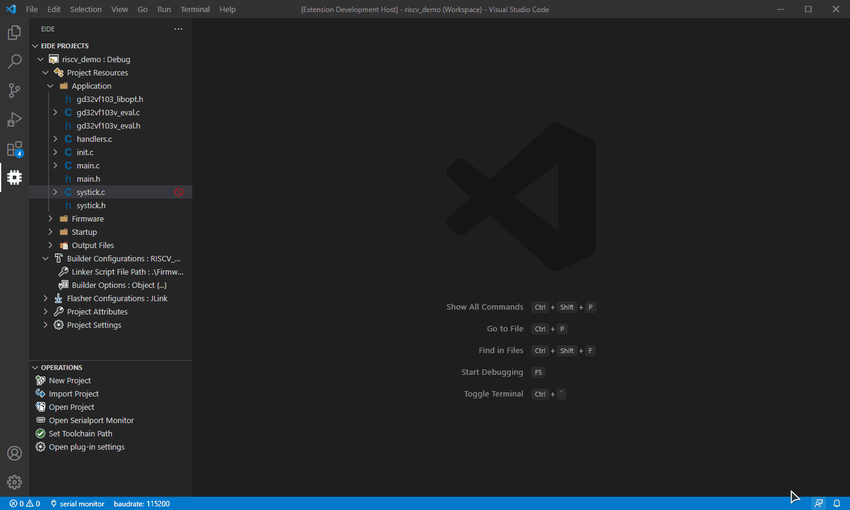Open the Search view icon
Viewport: 850px width, 510px height.
point(15,62)
